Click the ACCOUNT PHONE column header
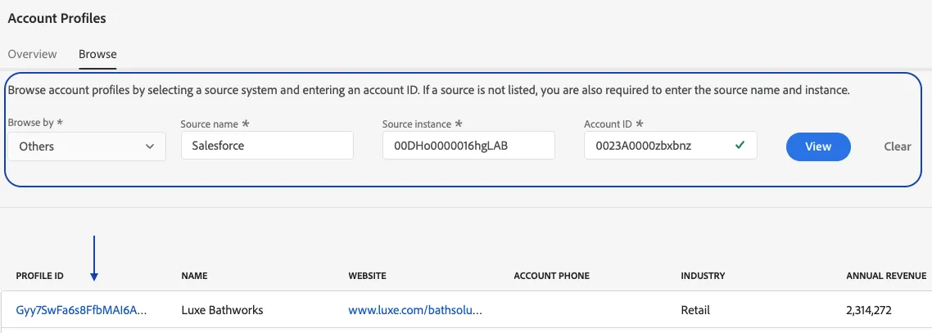 point(552,276)
